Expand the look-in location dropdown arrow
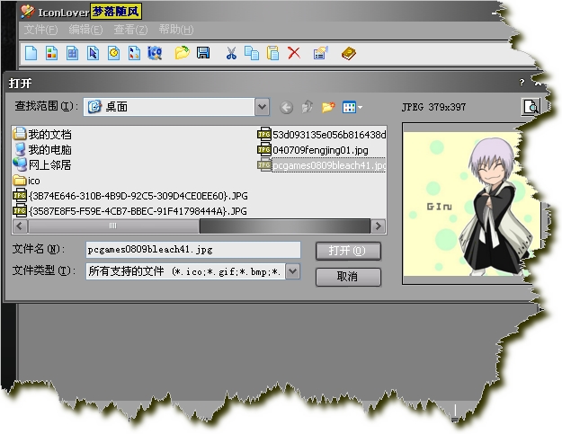This screenshot has height=434, width=562. coord(263,107)
